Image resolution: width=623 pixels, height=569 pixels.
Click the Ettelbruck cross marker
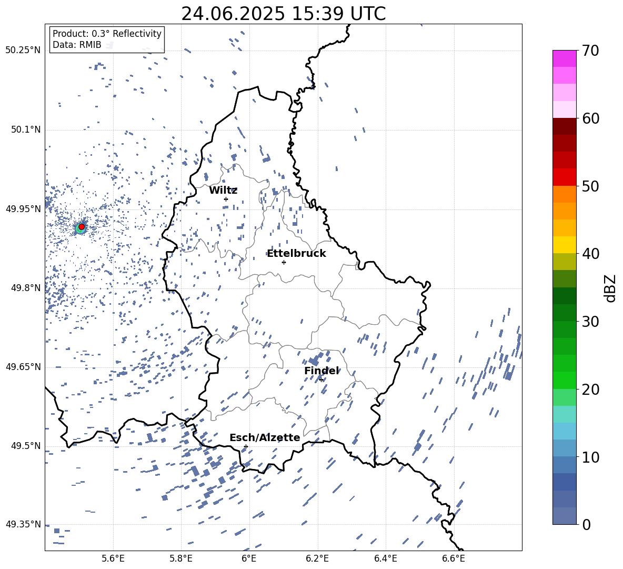284,262
